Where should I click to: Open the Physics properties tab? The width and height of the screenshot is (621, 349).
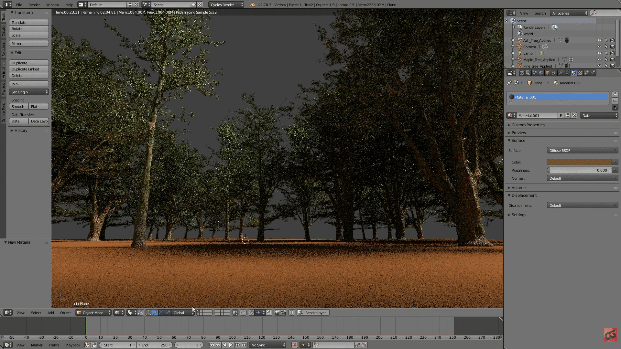[x=593, y=73]
